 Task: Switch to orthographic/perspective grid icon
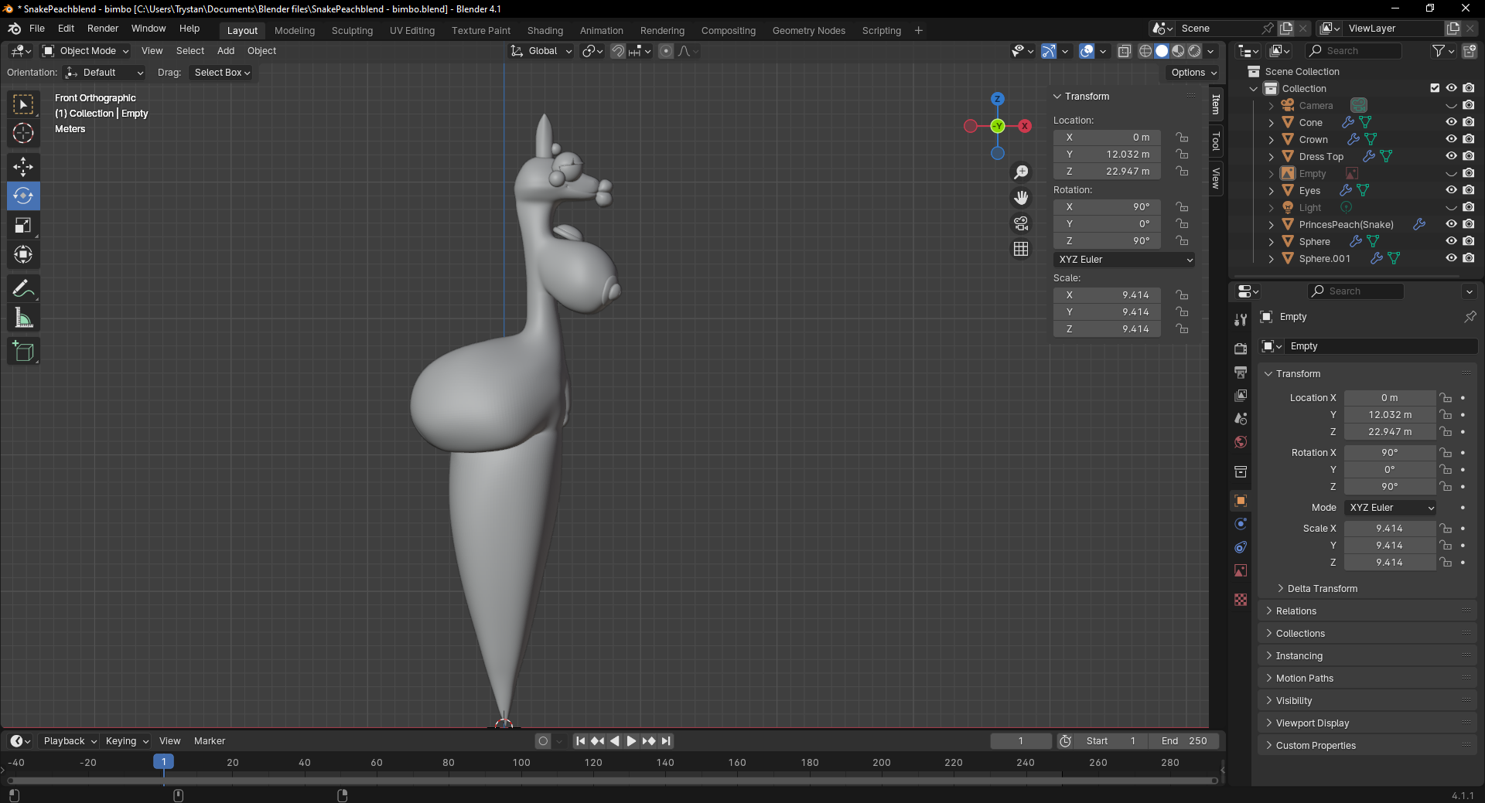(x=1021, y=249)
